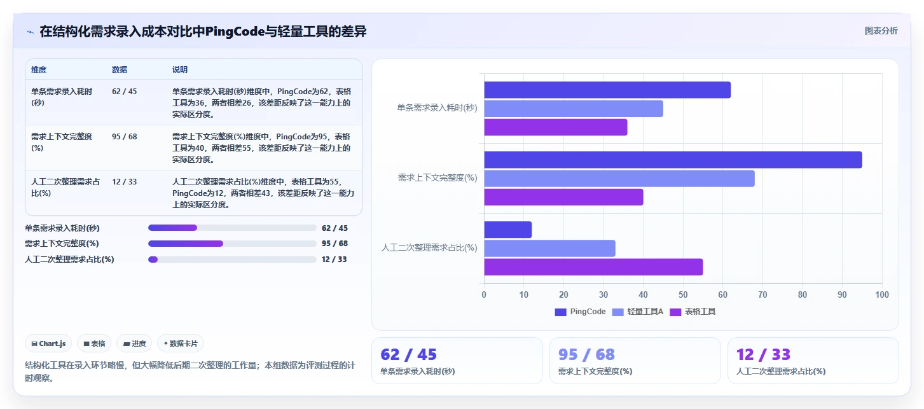Click the 表格 tag chip
The image size is (924, 409).
coord(94,343)
